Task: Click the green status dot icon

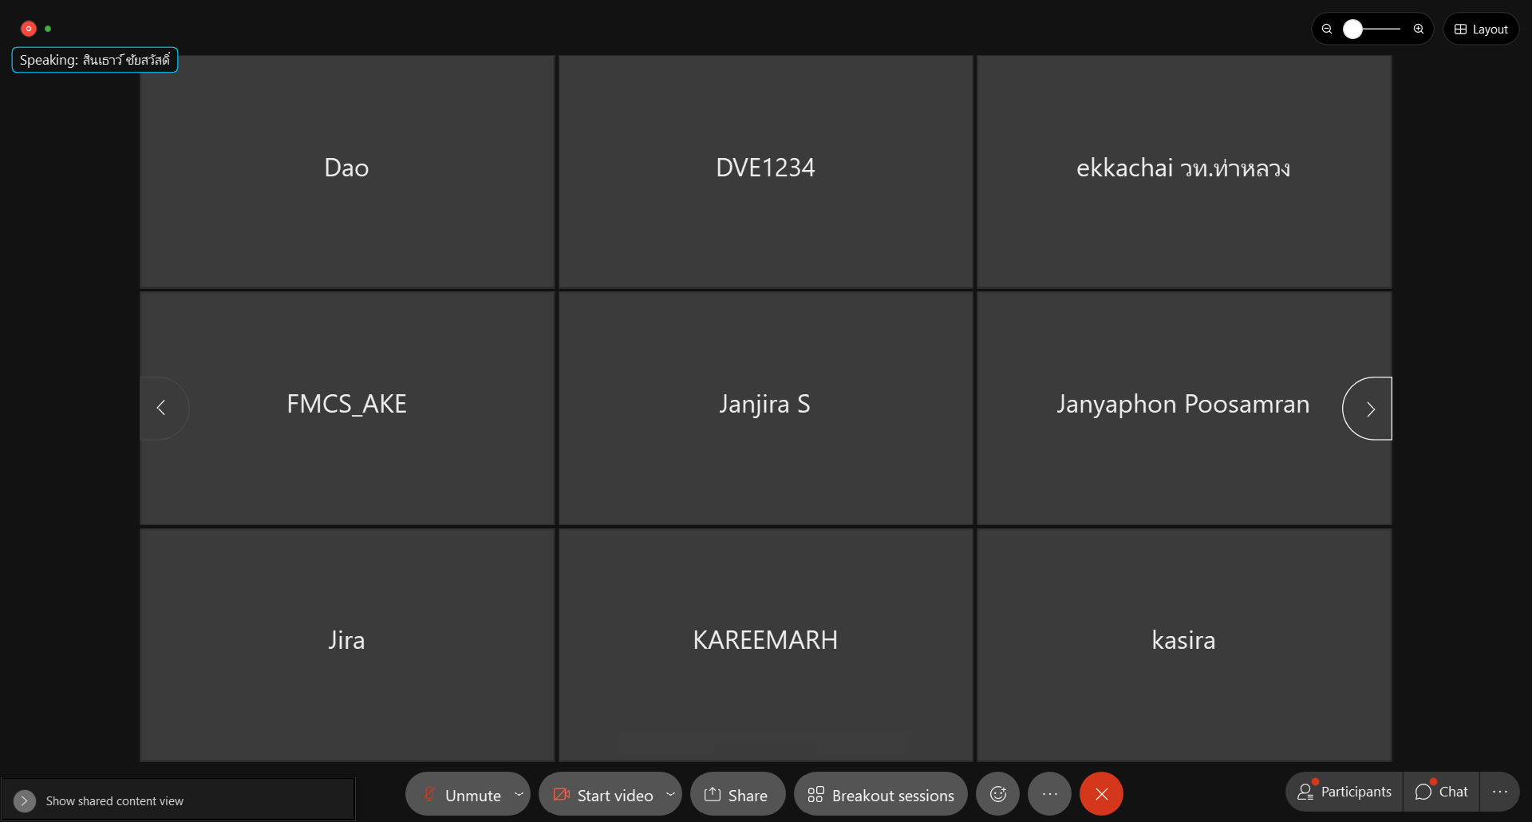Action: (48, 29)
